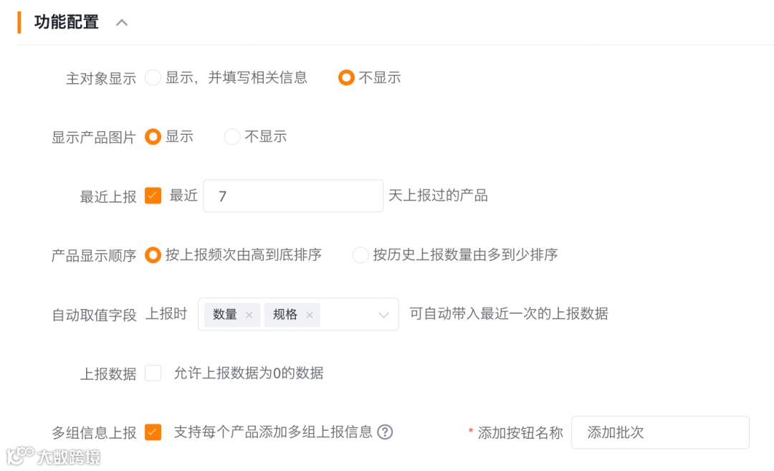Screen dimensions: 774x471
Task: Choose 显示 for 显示产品图片
Action: point(153,136)
